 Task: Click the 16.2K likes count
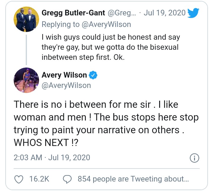point(39,179)
